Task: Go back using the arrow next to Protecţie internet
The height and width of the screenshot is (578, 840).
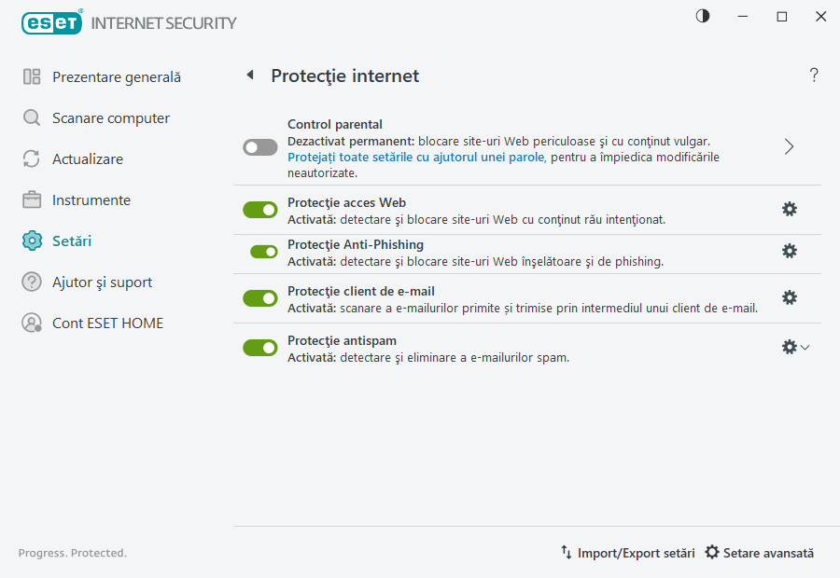Action: [x=249, y=76]
